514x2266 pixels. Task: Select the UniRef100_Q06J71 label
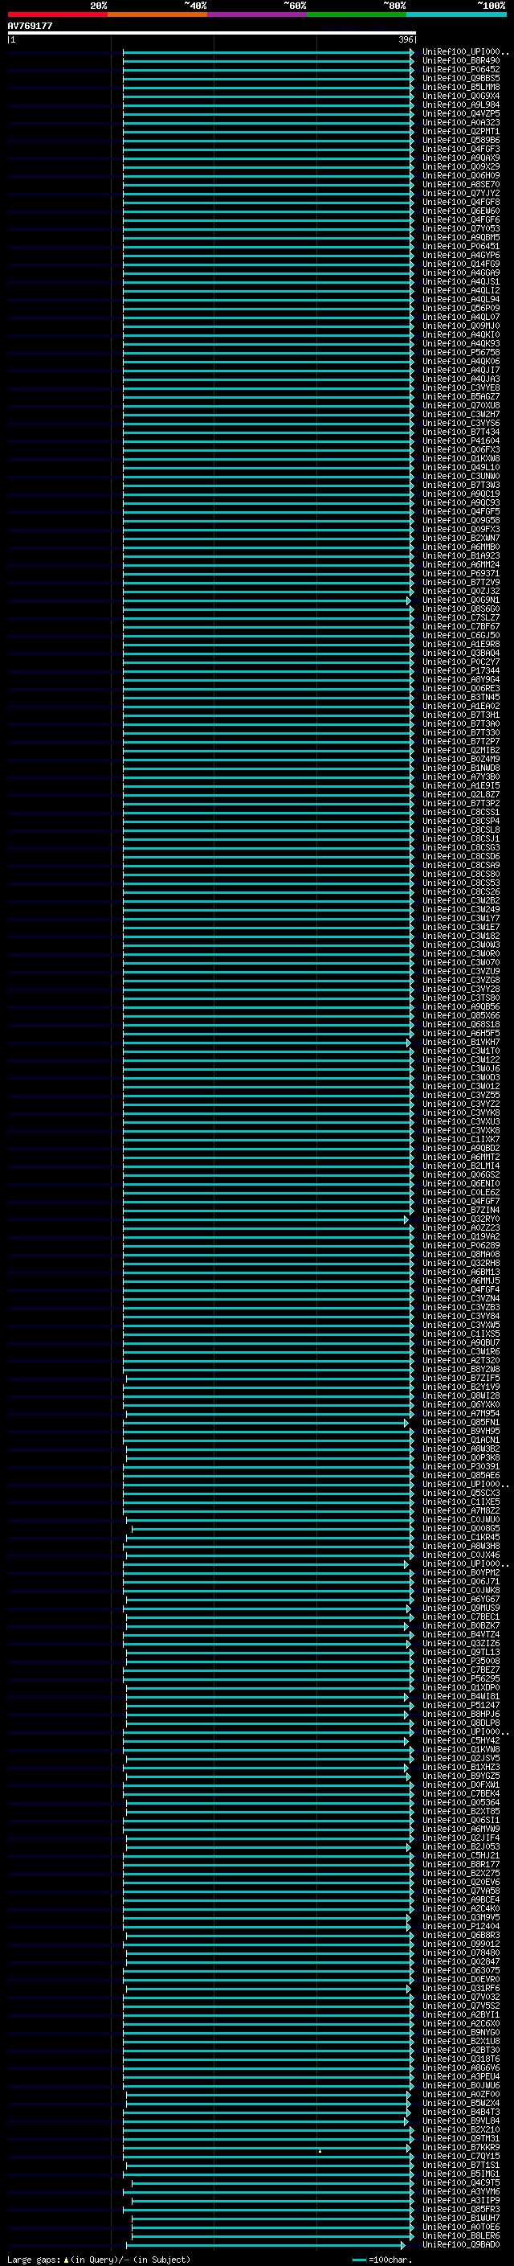click(461, 1581)
